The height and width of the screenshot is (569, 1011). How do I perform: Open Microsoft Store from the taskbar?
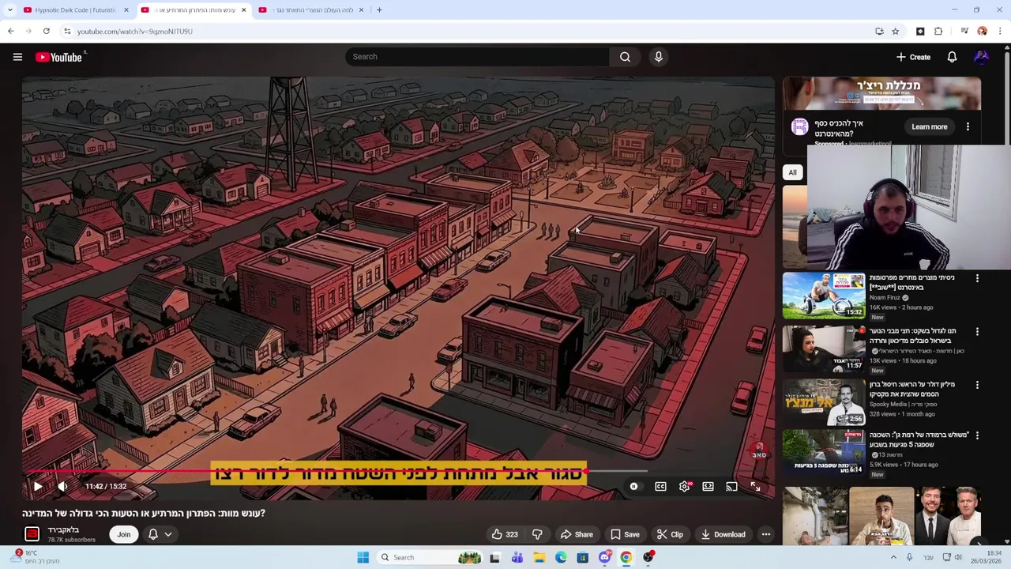pyautogui.click(x=582, y=558)
